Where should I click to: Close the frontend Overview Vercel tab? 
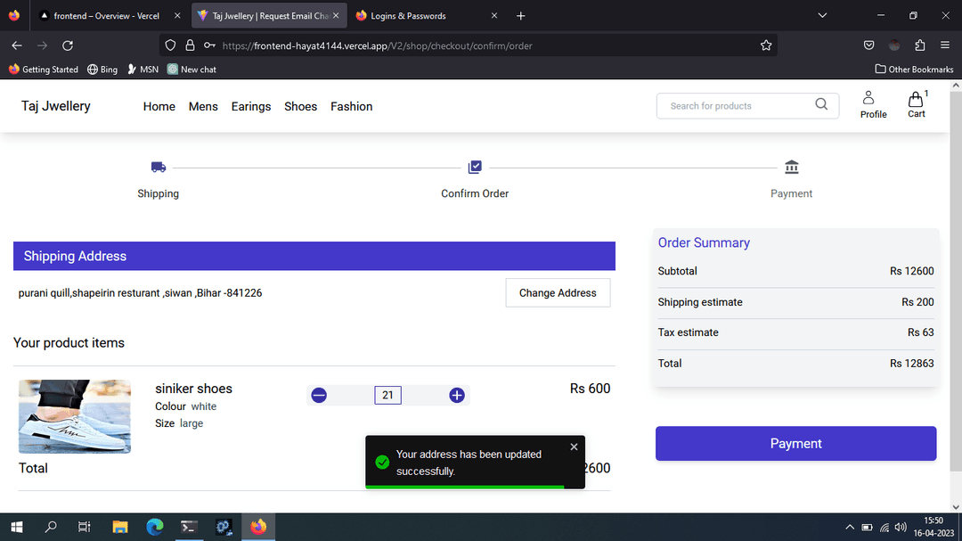click(x=177, y=16)
